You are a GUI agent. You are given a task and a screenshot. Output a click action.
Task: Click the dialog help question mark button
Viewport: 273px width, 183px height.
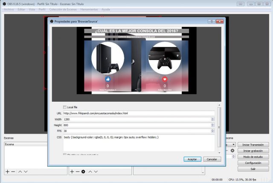click(211, 21)
